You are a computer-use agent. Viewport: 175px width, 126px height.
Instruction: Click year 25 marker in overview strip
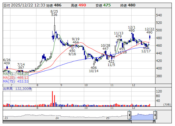(x=107, y=118)
